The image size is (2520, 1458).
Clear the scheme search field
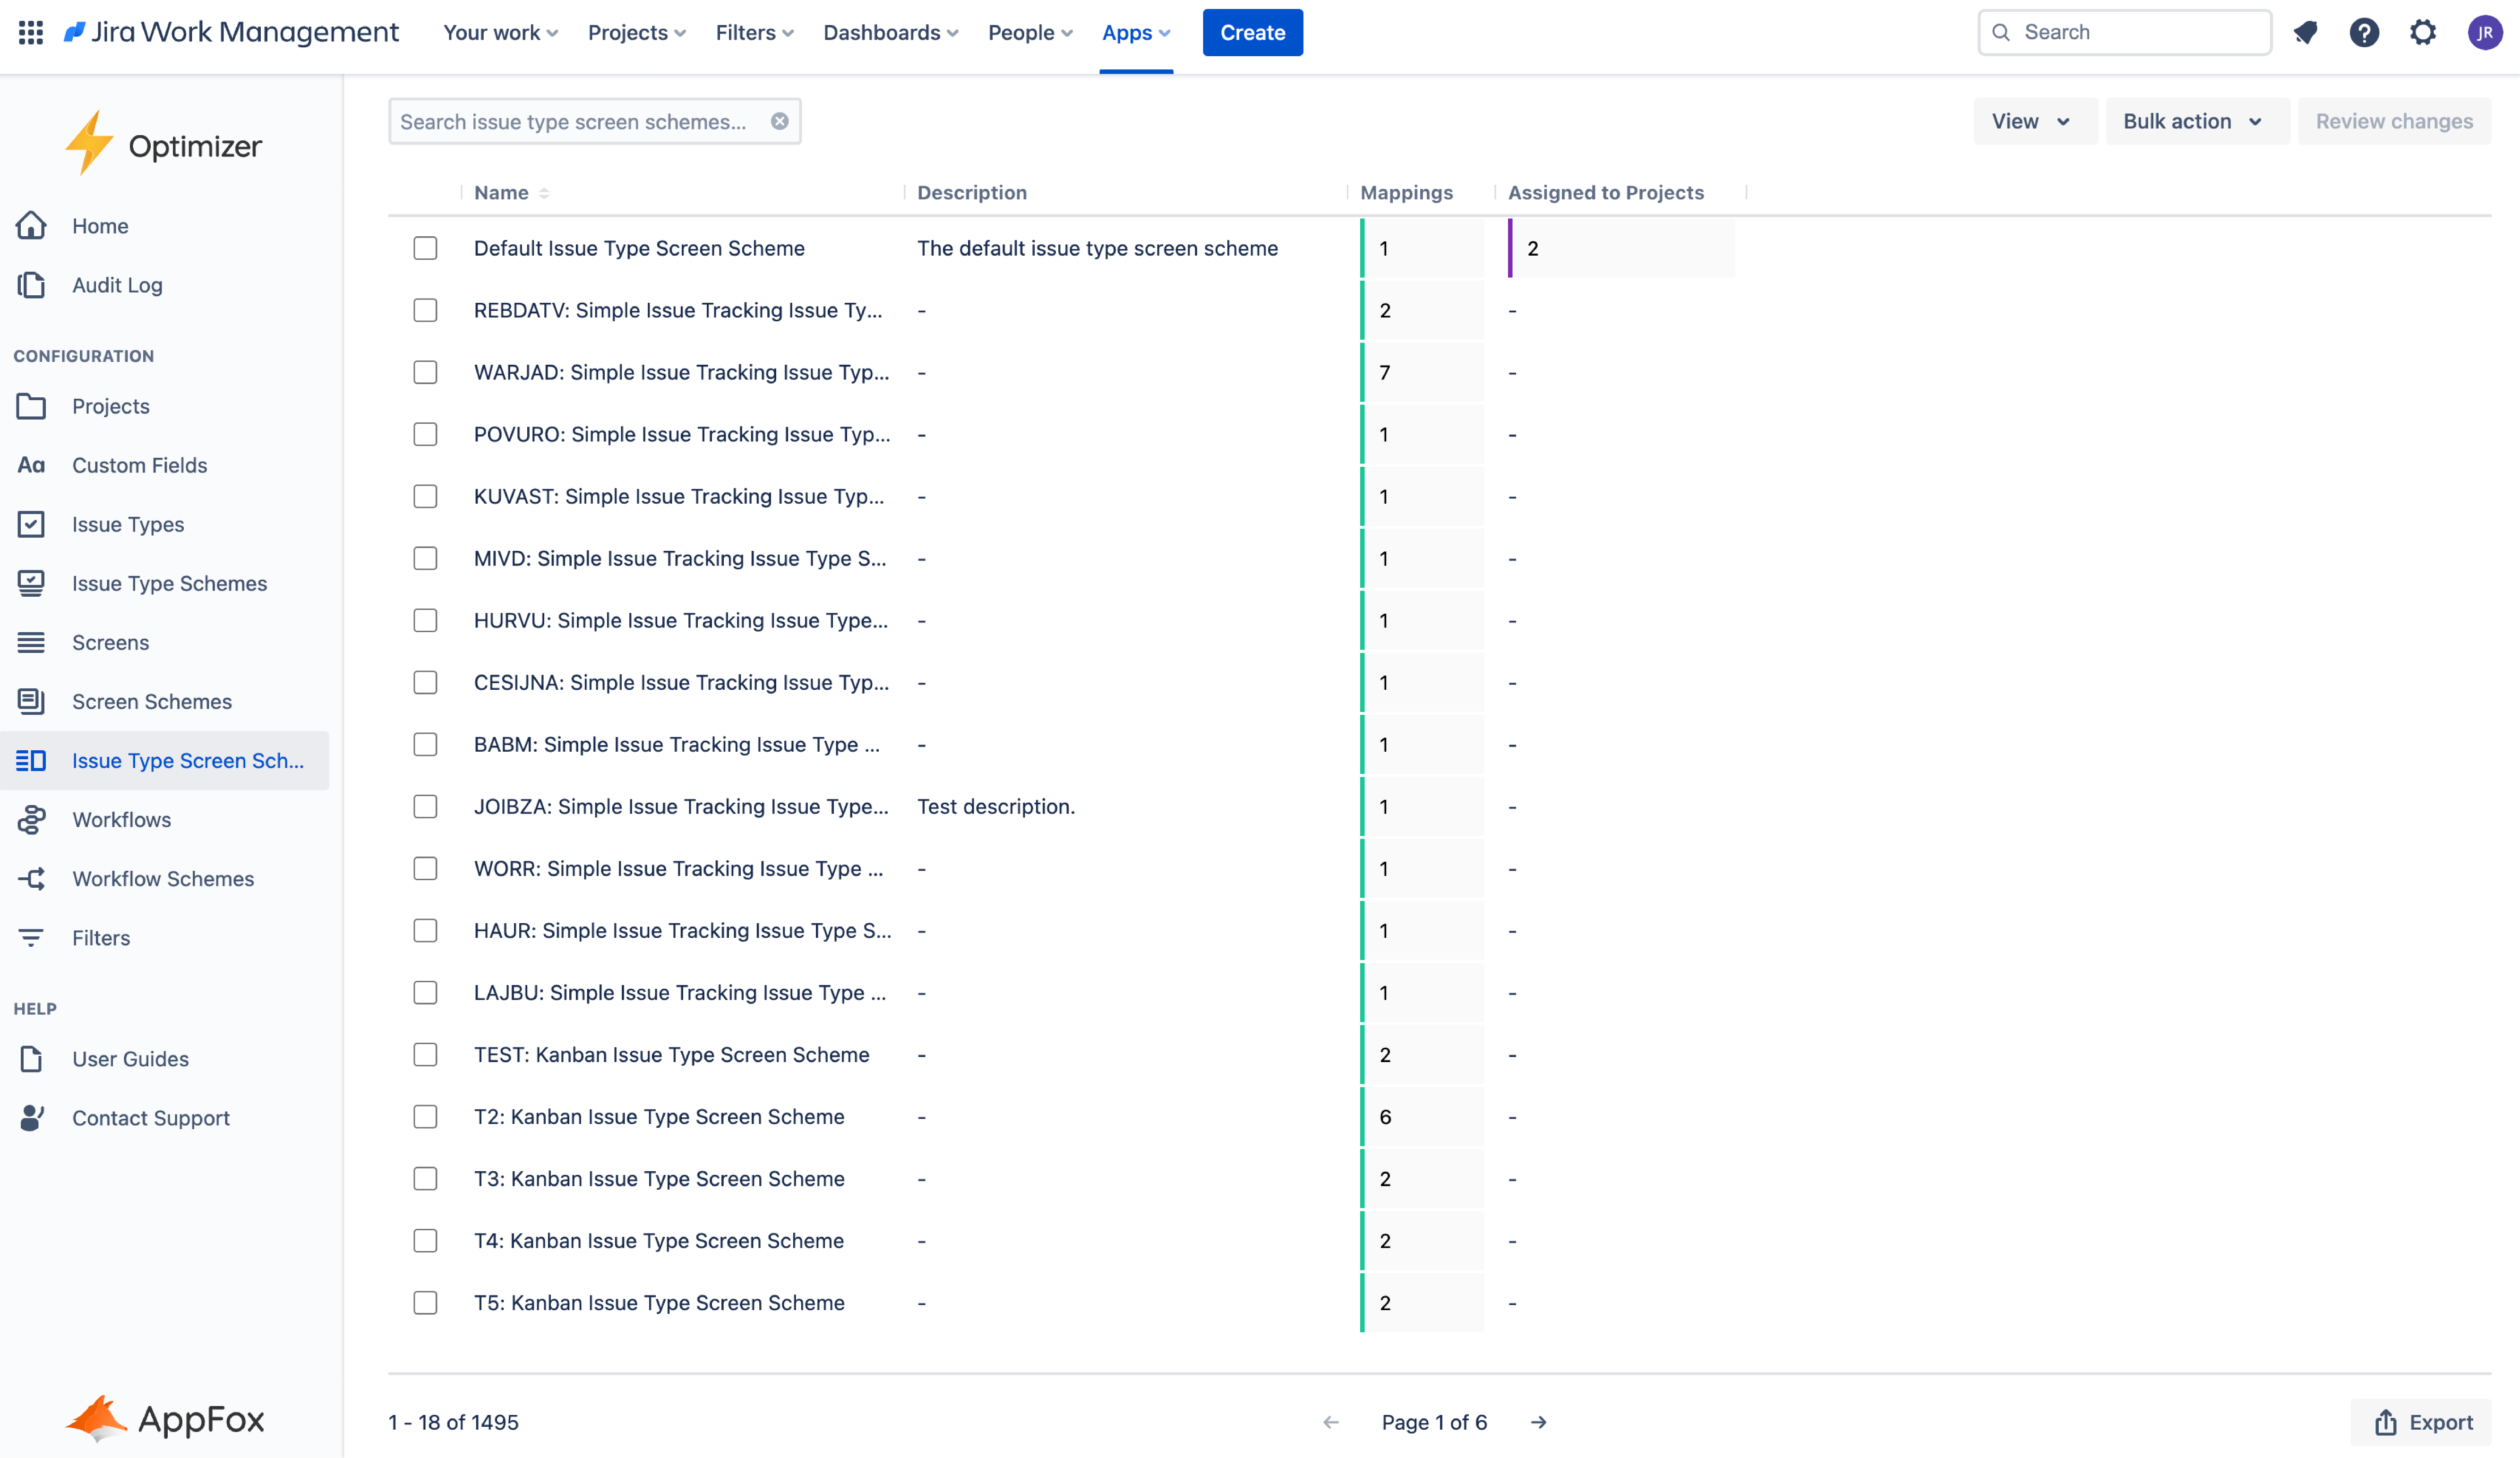coord(780,121)
